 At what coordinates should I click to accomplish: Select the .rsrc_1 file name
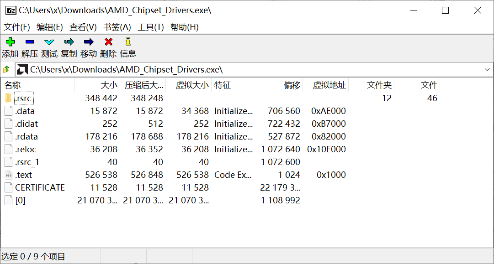27,162
